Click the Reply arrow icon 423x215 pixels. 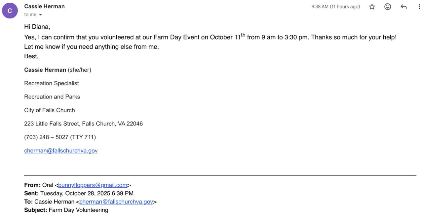tap(404, 7)
